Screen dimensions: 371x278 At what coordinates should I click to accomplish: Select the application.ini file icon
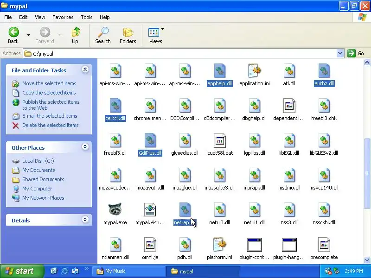(x=254, y=71)
